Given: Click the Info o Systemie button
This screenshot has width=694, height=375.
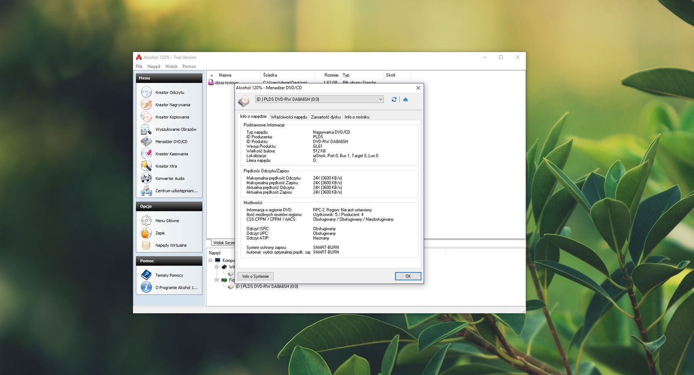Looking at the screenshot, I should coord(255,276).
